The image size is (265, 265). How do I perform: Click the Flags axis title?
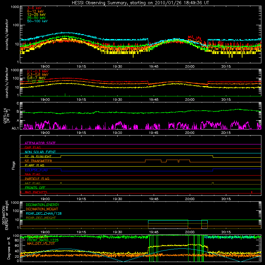[x=13, y=165]
